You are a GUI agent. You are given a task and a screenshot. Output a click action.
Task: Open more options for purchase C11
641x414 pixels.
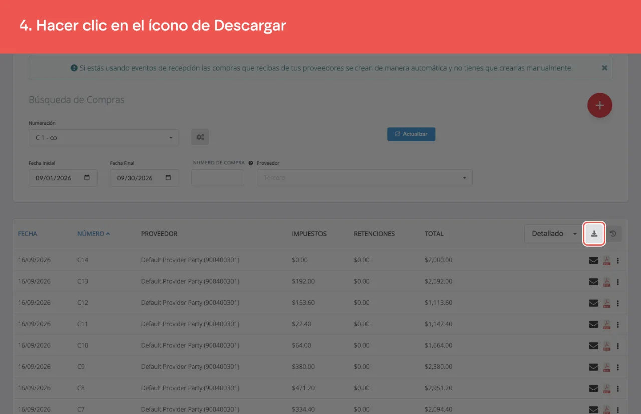[618, 324]
